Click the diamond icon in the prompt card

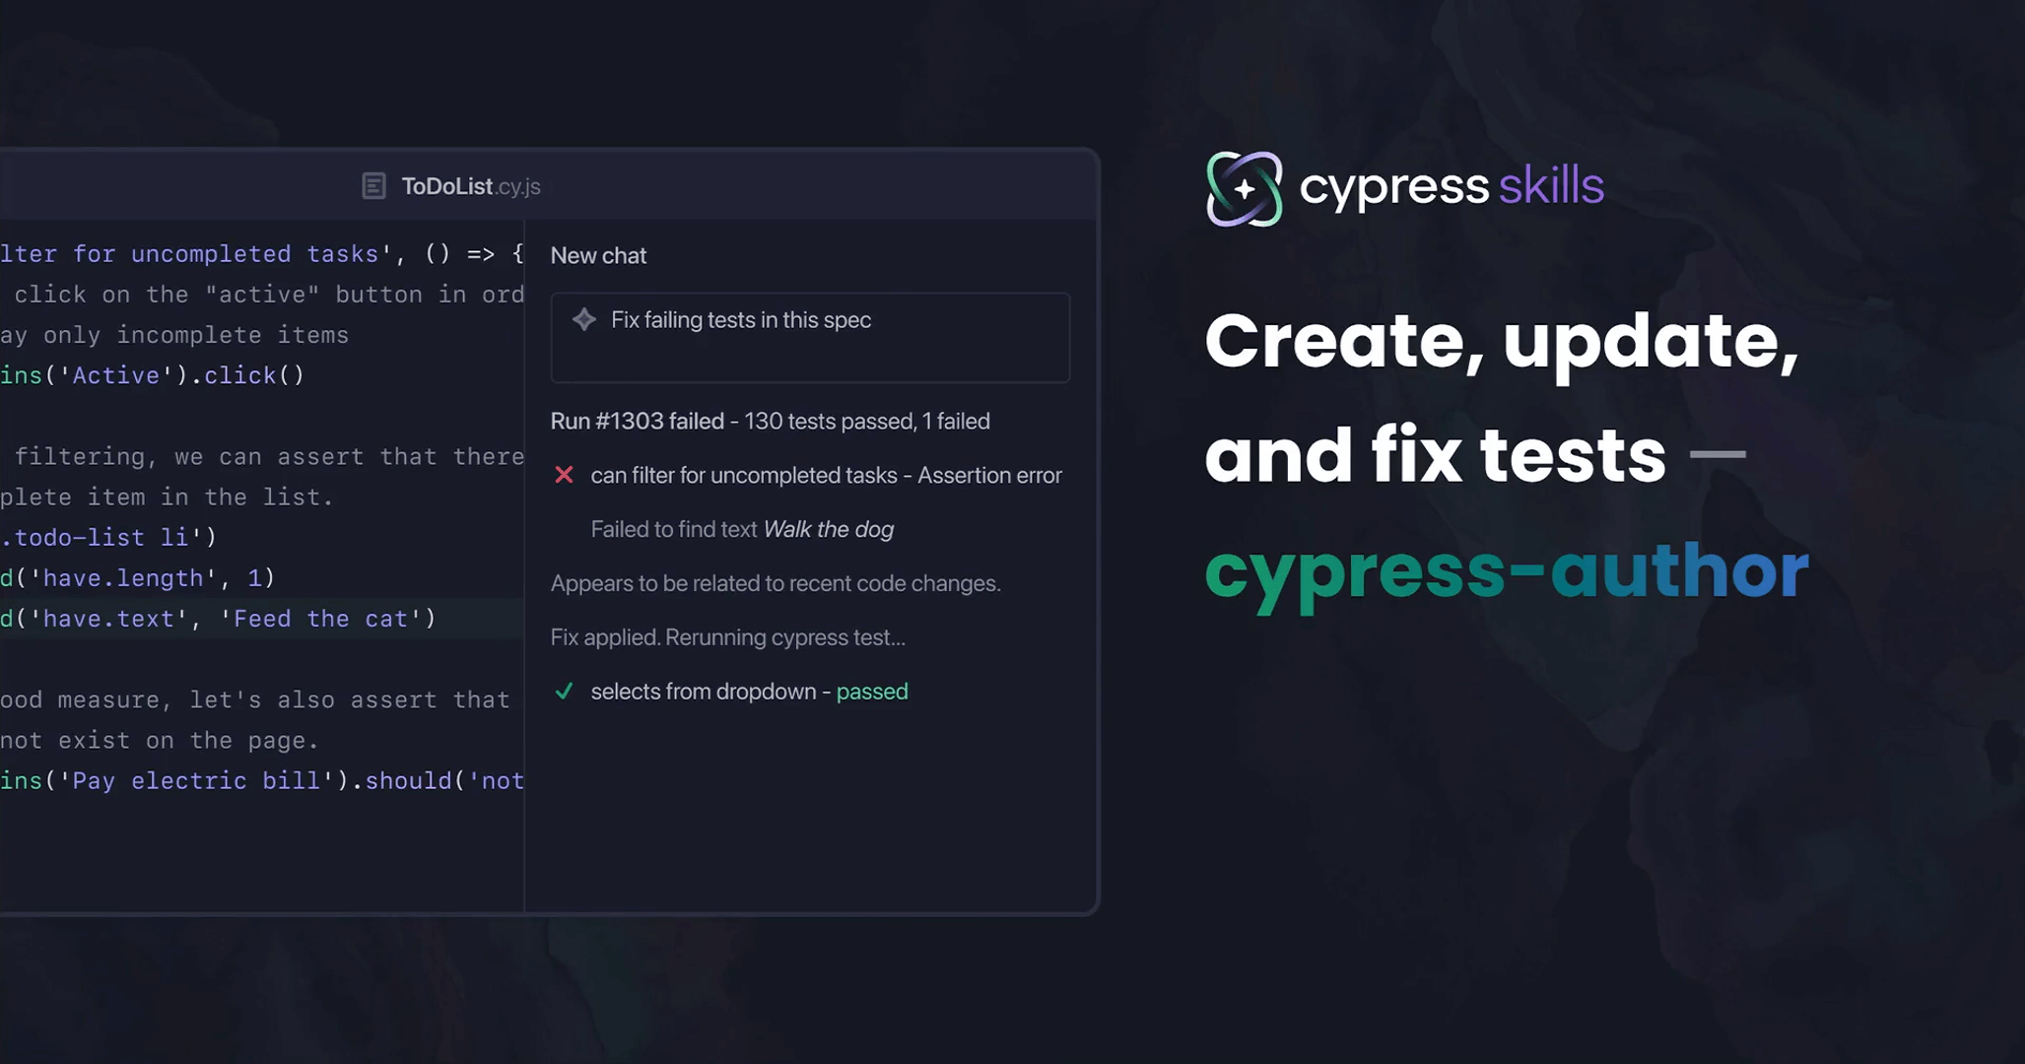coord(583,319)
